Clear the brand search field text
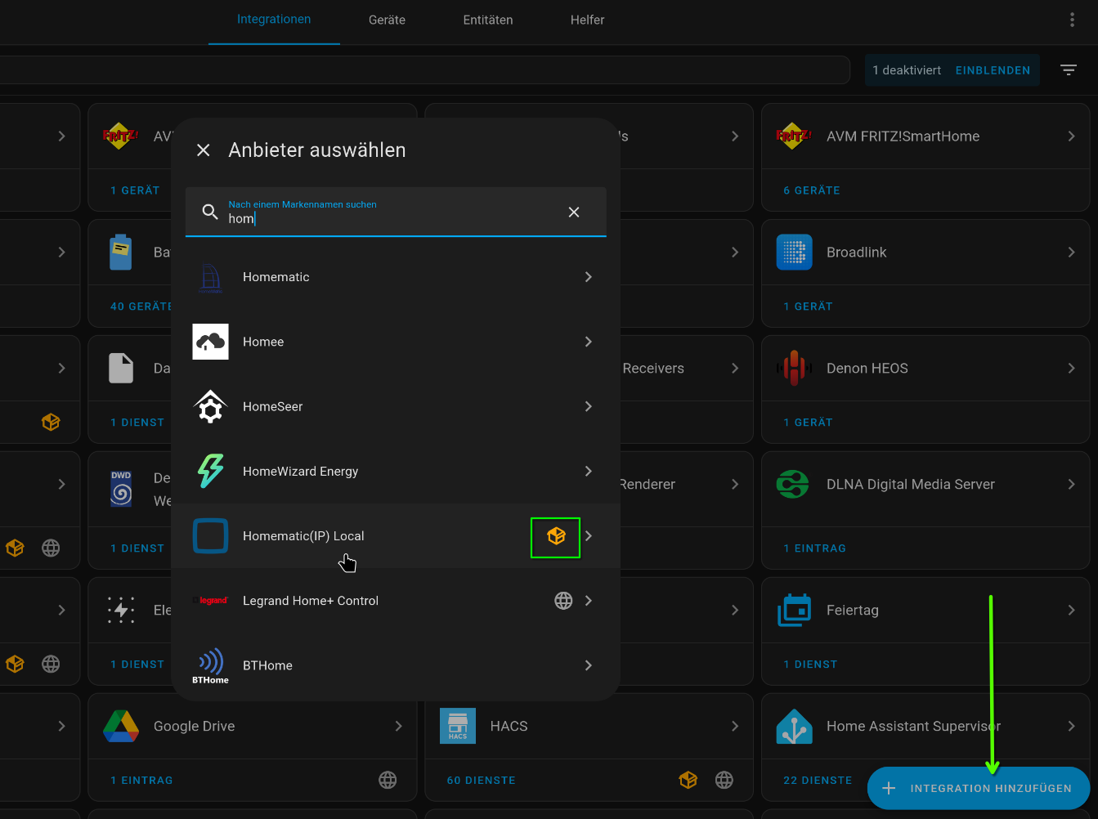The image size is (1098, 819). (574, 213)
